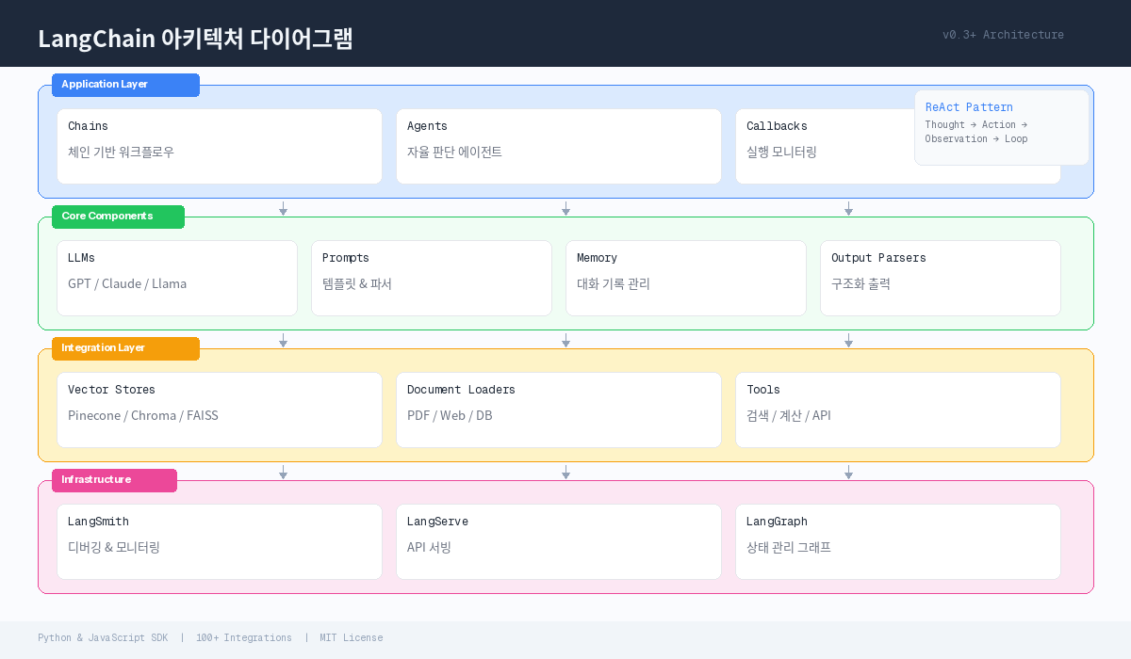The height and width of the screenshot is (659, 1131).
Task: Click the Prompts card with 템플릿 & 파서
Action: click(431, 278)
